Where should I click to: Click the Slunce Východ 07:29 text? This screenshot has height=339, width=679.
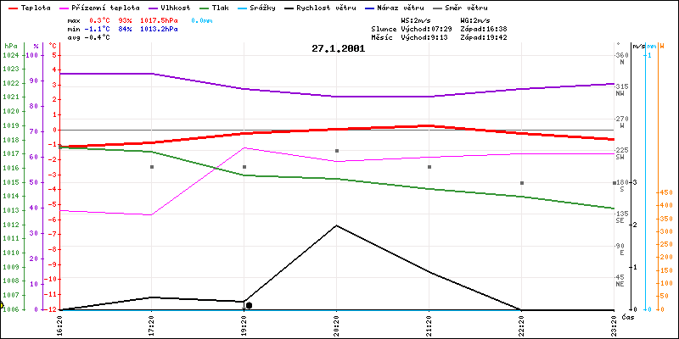[407, 28]
